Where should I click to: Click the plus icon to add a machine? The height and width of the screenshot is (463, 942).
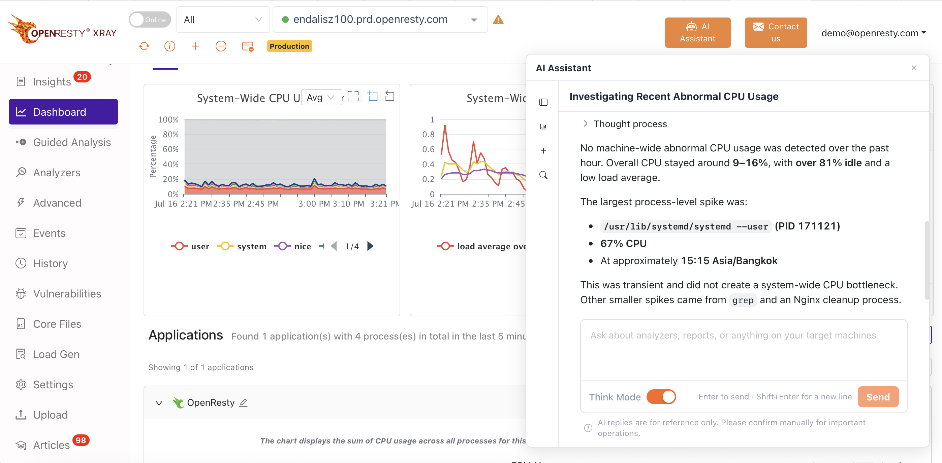(x=195, y=46)
